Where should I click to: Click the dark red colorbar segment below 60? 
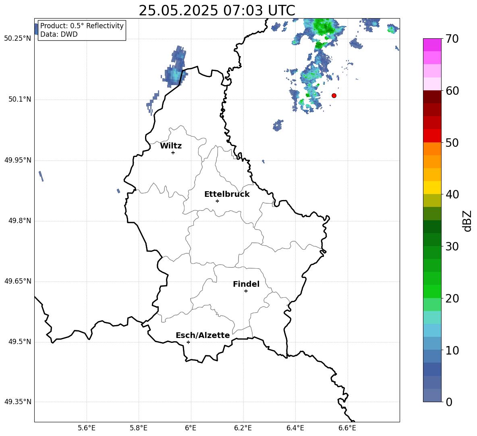point(432,97)
